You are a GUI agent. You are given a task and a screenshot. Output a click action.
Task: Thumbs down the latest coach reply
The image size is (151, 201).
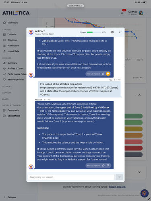[x=108, y=166]
